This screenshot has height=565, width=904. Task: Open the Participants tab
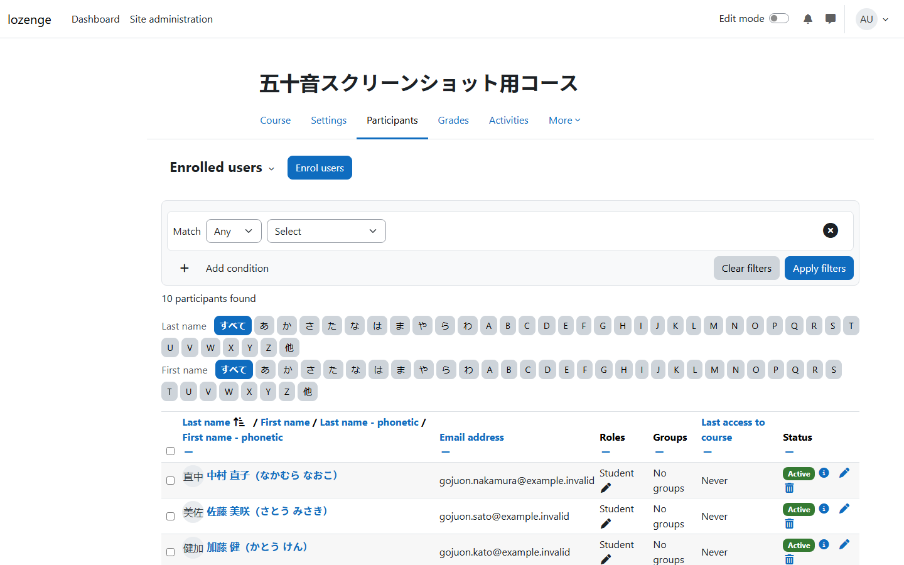point(392,120)
